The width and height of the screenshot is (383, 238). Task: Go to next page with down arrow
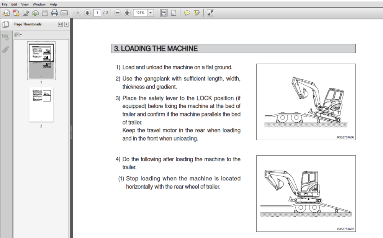(87, 13)
